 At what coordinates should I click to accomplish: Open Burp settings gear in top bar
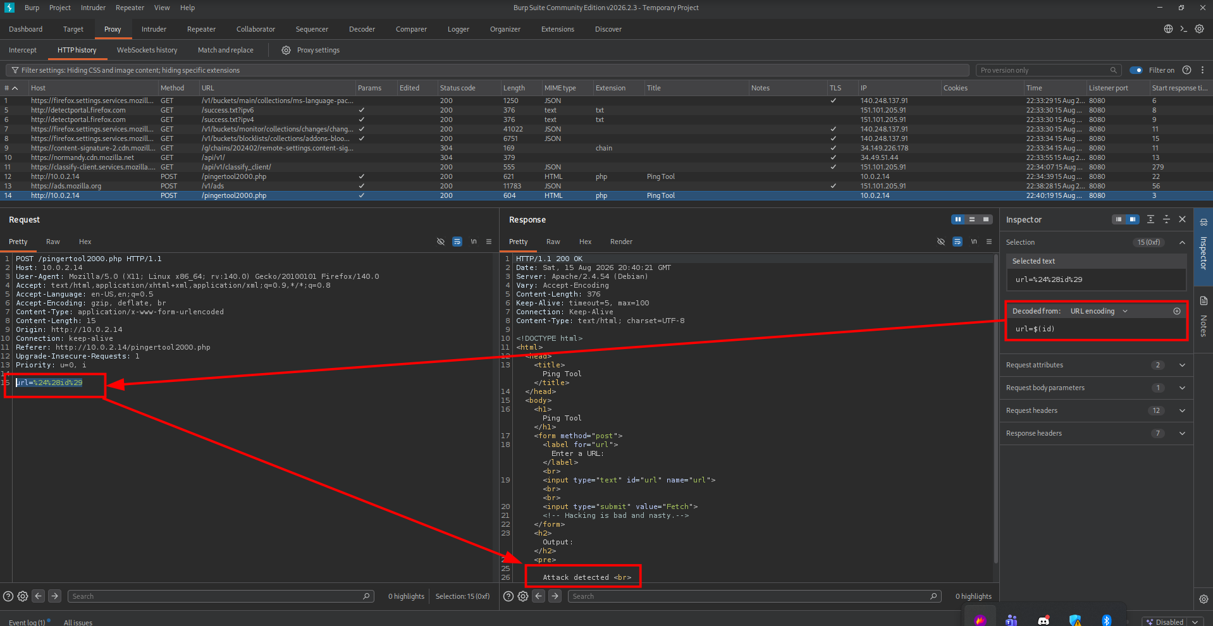tap(1199, 29)
